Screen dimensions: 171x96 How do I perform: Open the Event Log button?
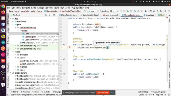pos(143,92)
